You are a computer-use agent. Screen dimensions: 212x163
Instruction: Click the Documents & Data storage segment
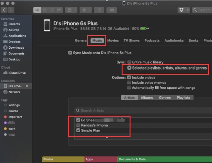point(165,160)
